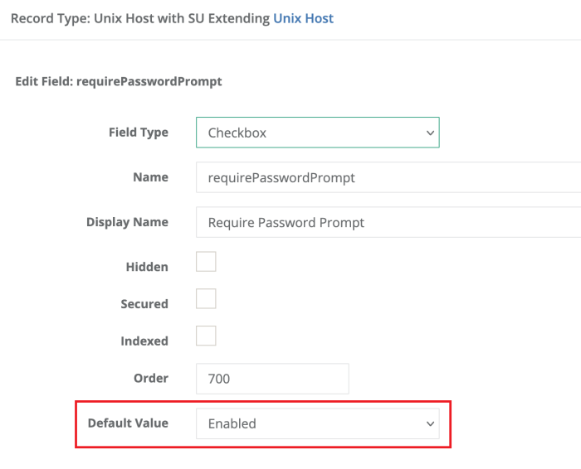Click the Hidden label text
This screenshot has height=469, width=581.
click(x=147, y=267)
